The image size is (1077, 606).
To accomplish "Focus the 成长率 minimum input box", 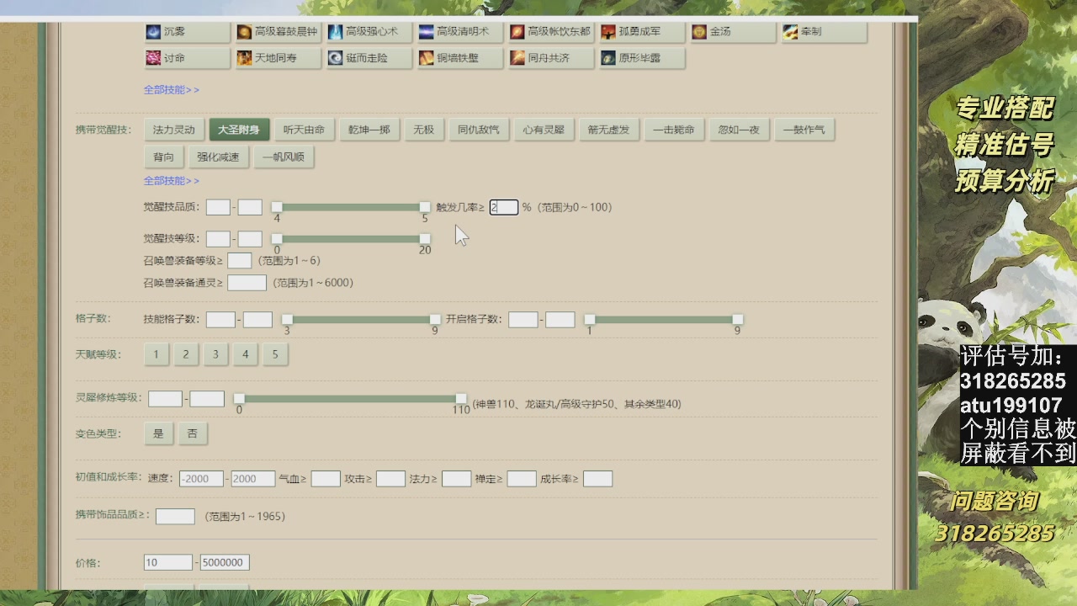I will (597, 479).
